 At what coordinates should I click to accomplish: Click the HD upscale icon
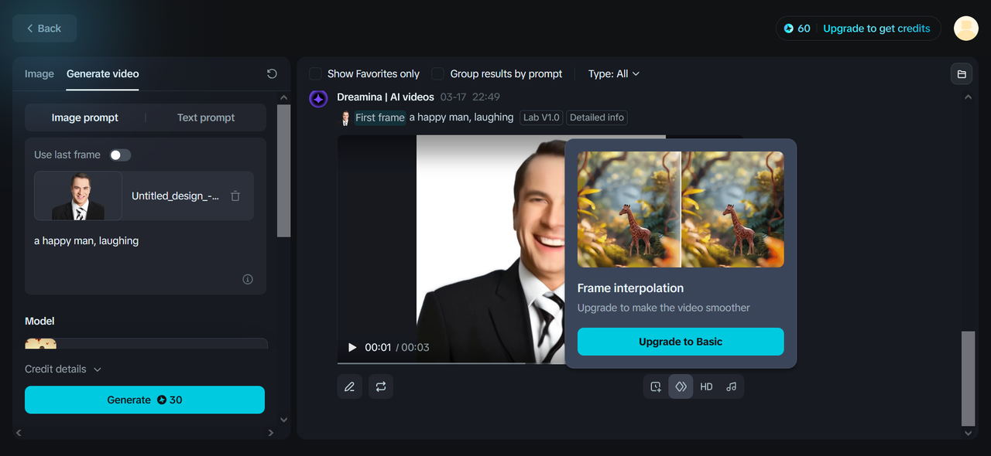pos(706,386)
